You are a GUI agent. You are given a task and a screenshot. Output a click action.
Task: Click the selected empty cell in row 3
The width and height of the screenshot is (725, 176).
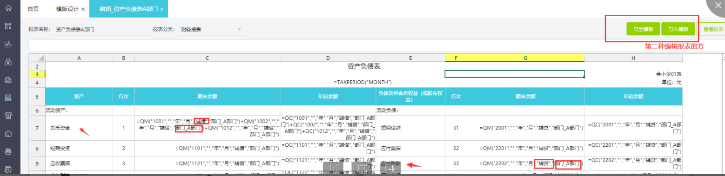tap(514, 74)
